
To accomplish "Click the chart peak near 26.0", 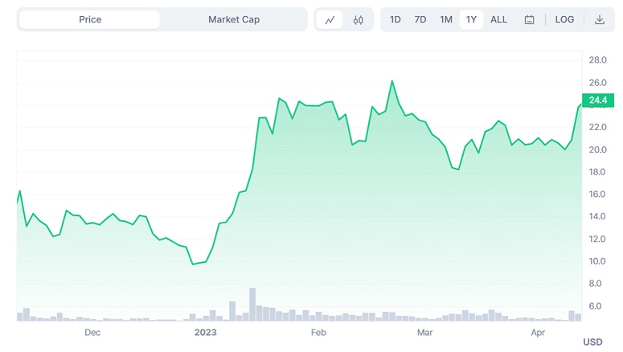I will 392,81.
